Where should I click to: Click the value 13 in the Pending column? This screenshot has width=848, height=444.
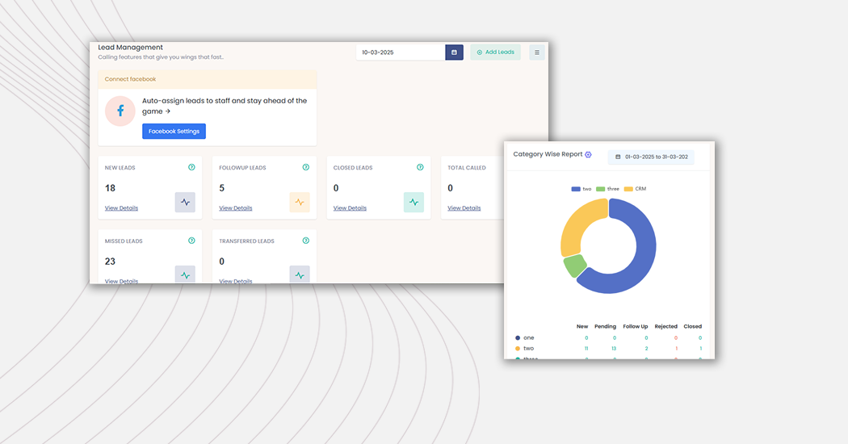(x=614, y=349)
